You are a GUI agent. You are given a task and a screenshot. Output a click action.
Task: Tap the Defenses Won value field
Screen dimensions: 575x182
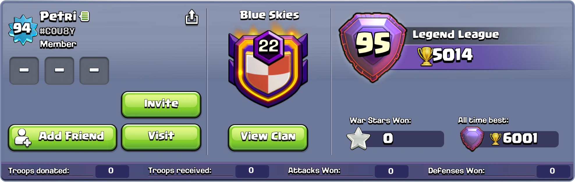click(x=553, y=171)
